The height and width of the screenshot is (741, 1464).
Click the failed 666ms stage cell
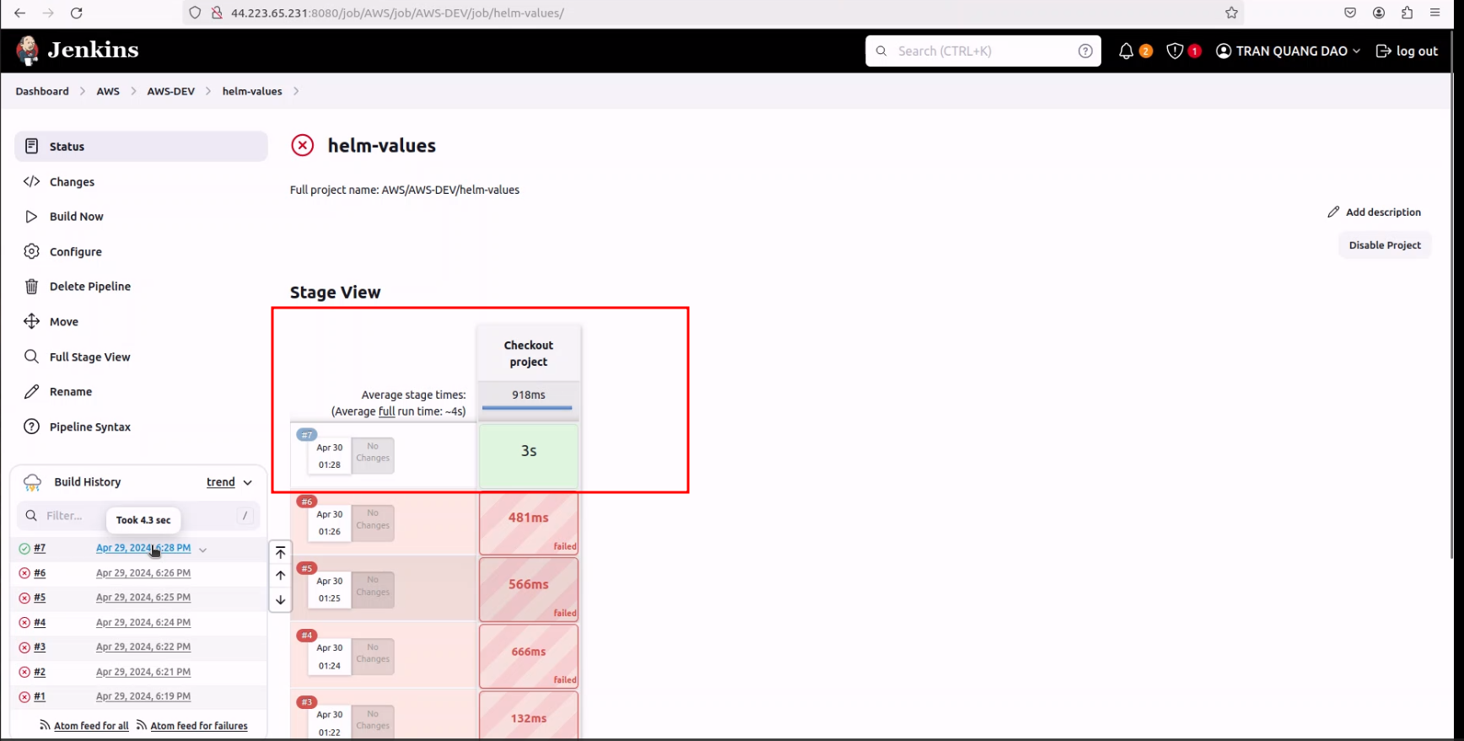529,656
